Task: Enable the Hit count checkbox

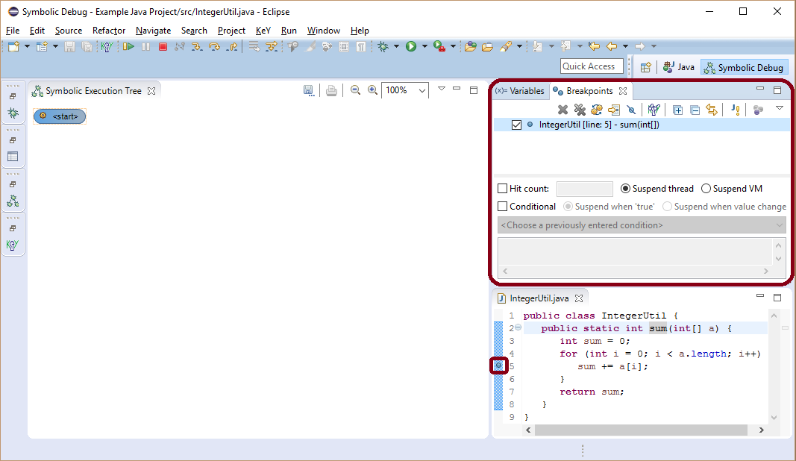Action: pos(503,189)
